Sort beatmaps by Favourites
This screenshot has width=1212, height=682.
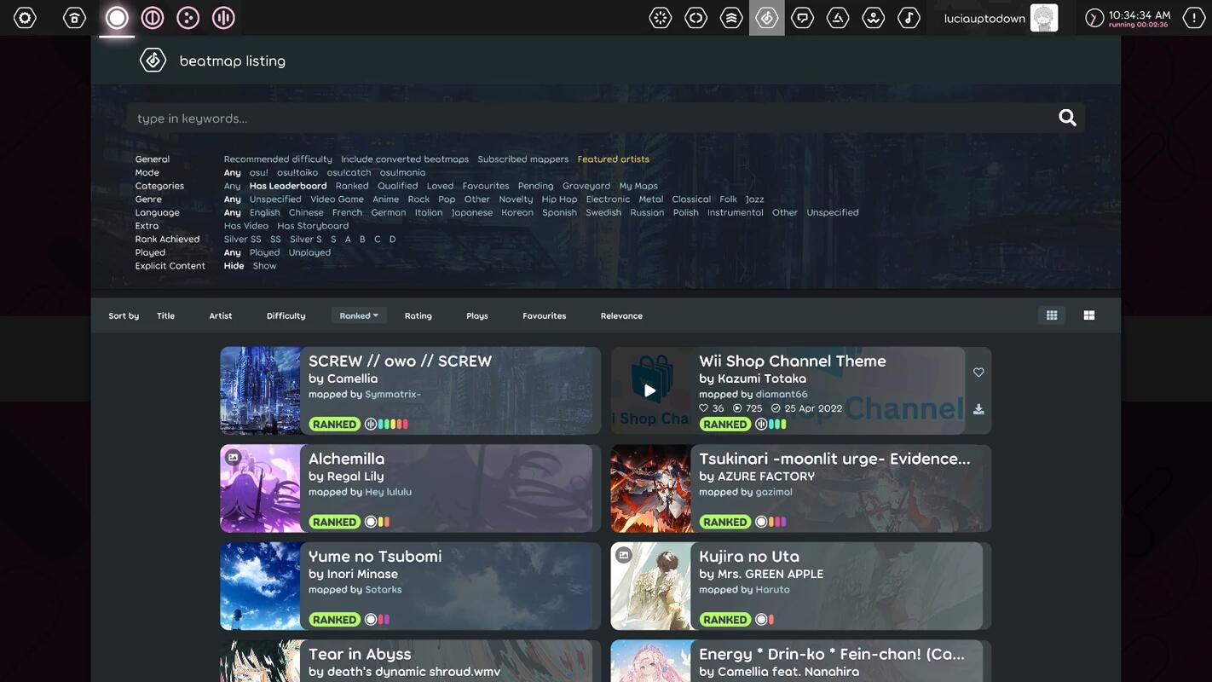(x=545, y=316)
